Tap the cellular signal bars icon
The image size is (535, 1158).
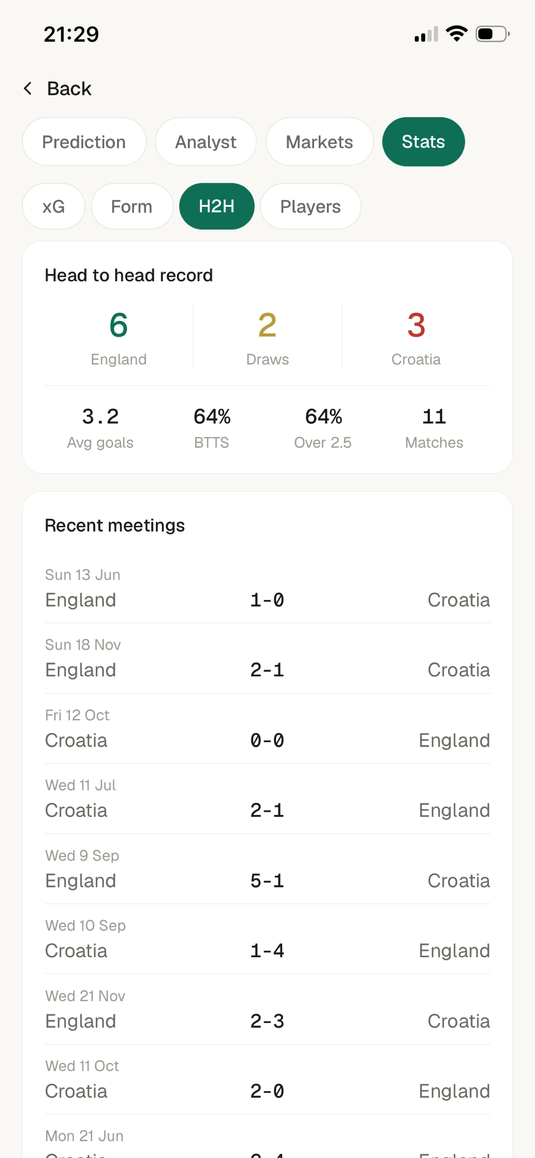point(426,34)
